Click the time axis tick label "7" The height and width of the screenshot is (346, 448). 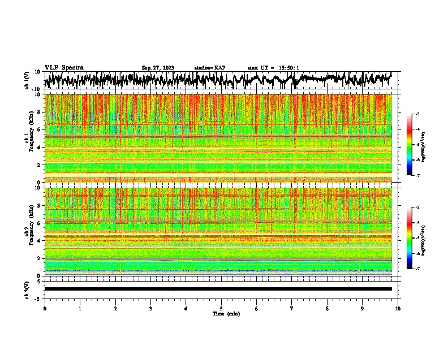pyautogui.click(x=292, y=309)
